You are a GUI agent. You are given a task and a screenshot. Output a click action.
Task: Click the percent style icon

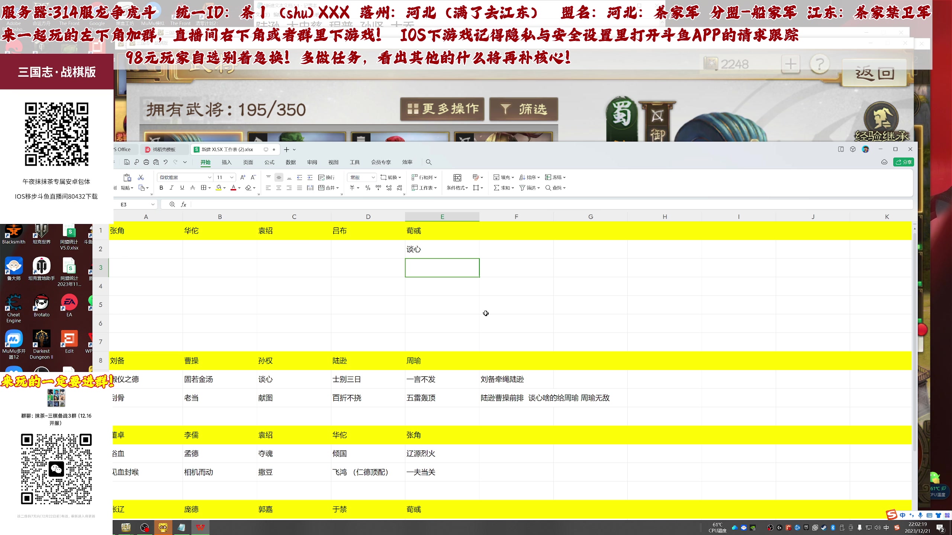(x=368, y=188)
